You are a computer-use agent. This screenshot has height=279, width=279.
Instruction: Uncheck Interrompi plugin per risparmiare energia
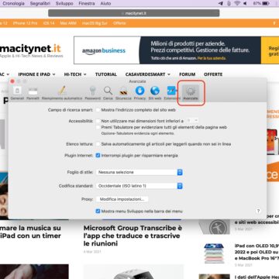pyautogui.click(x=98, y=156)
